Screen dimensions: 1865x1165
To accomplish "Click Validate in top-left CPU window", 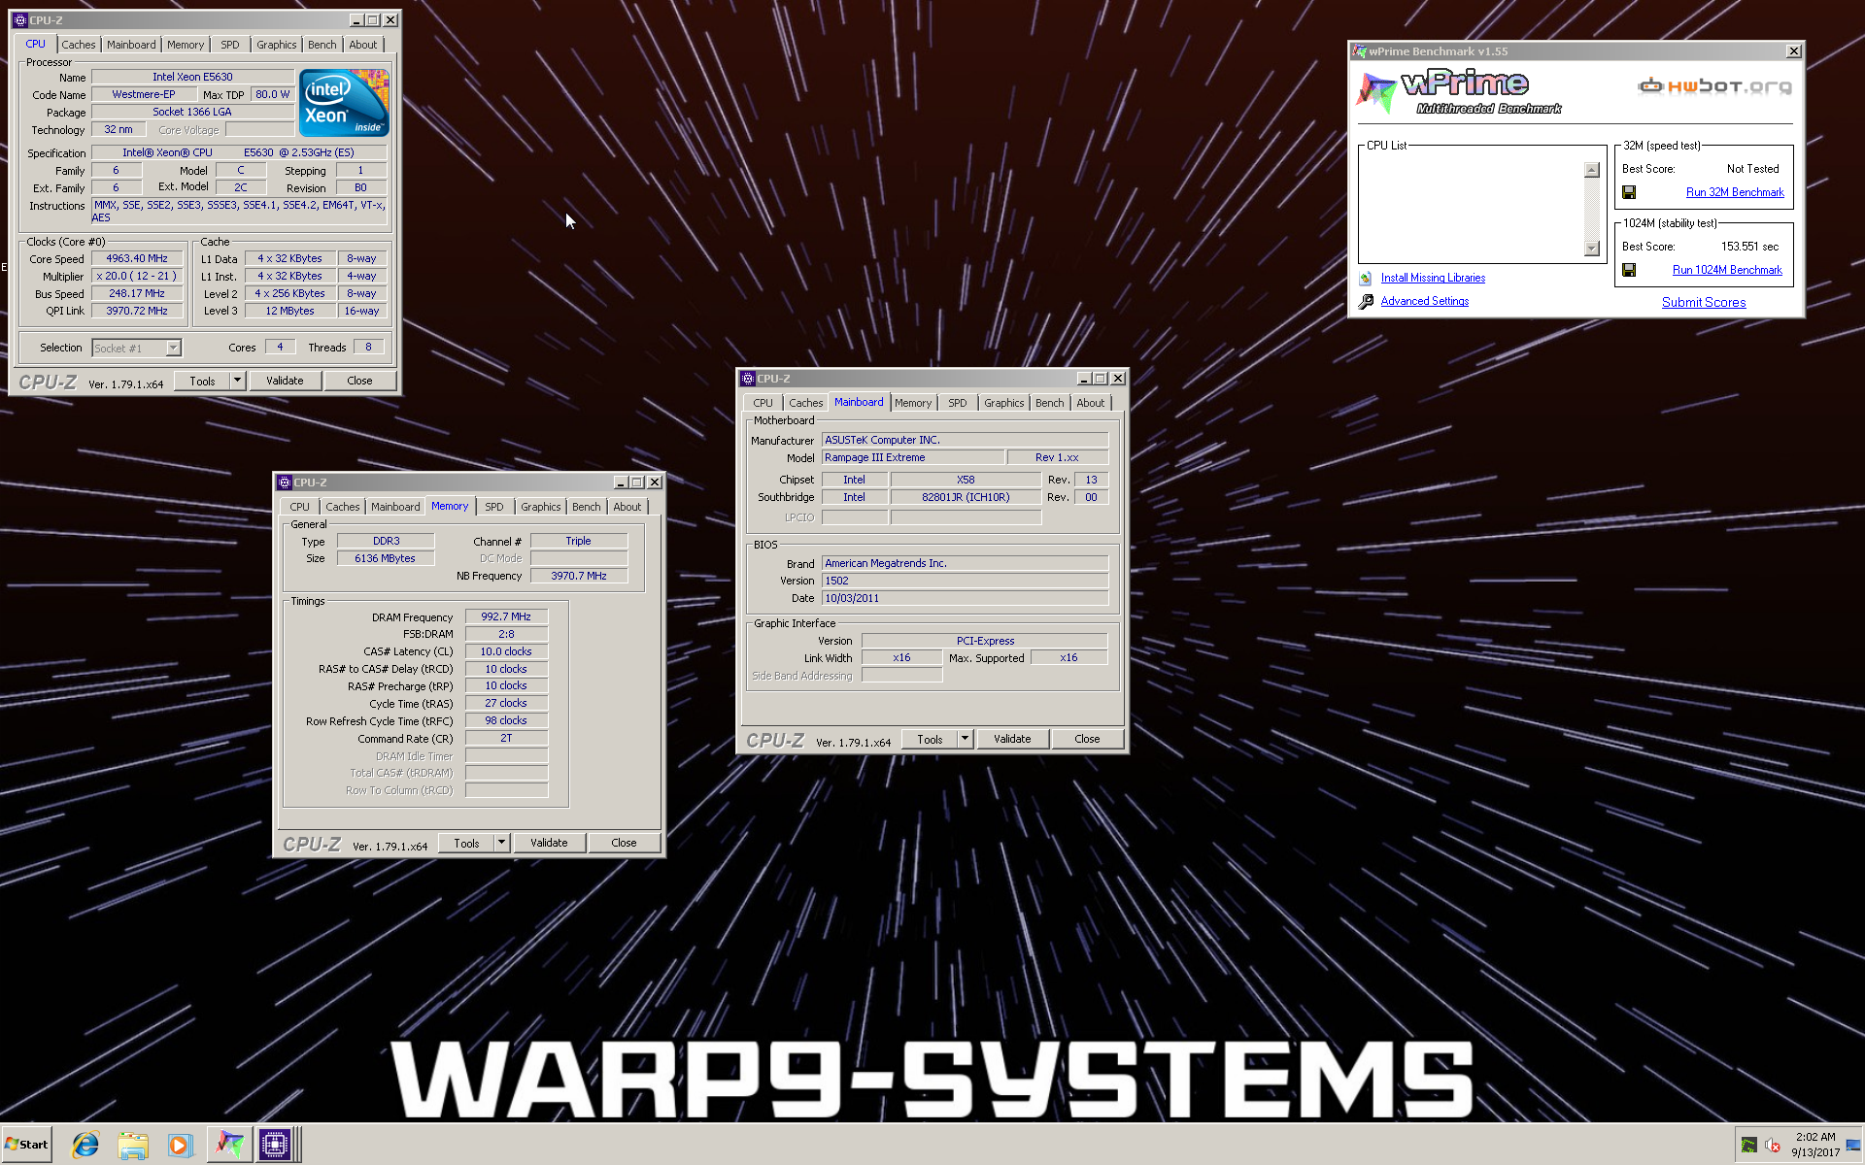I will click(x=285, y=381).
